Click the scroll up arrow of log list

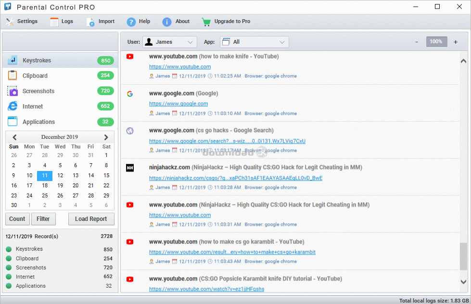(463, 61)
